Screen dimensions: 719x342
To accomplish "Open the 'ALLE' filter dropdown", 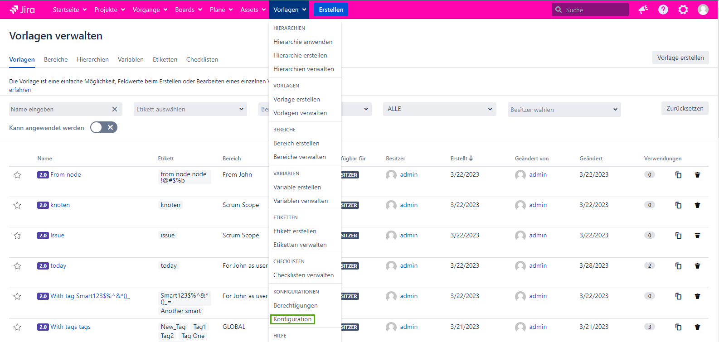I will tap(439, 109).
